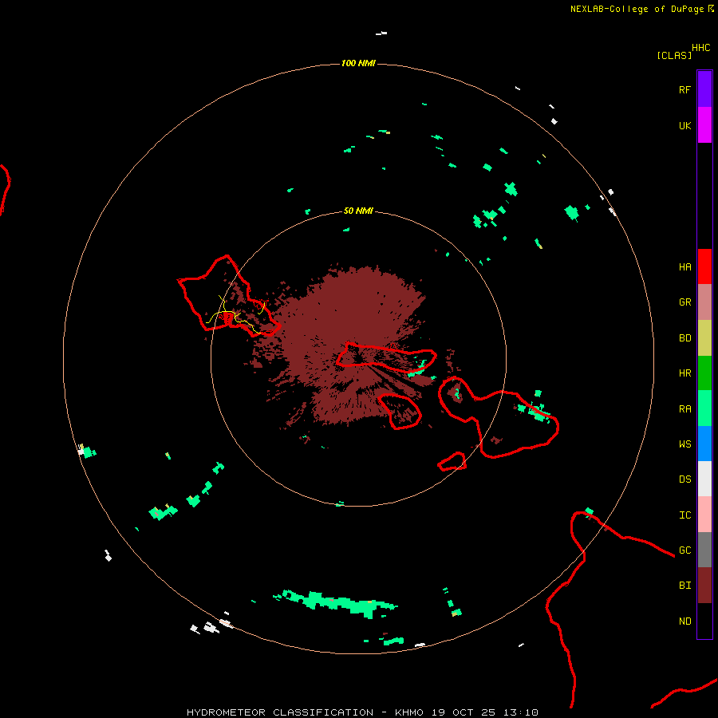Click the GC legend label
The height and width of the screenshot is (718, 718).
click(684, 550)
